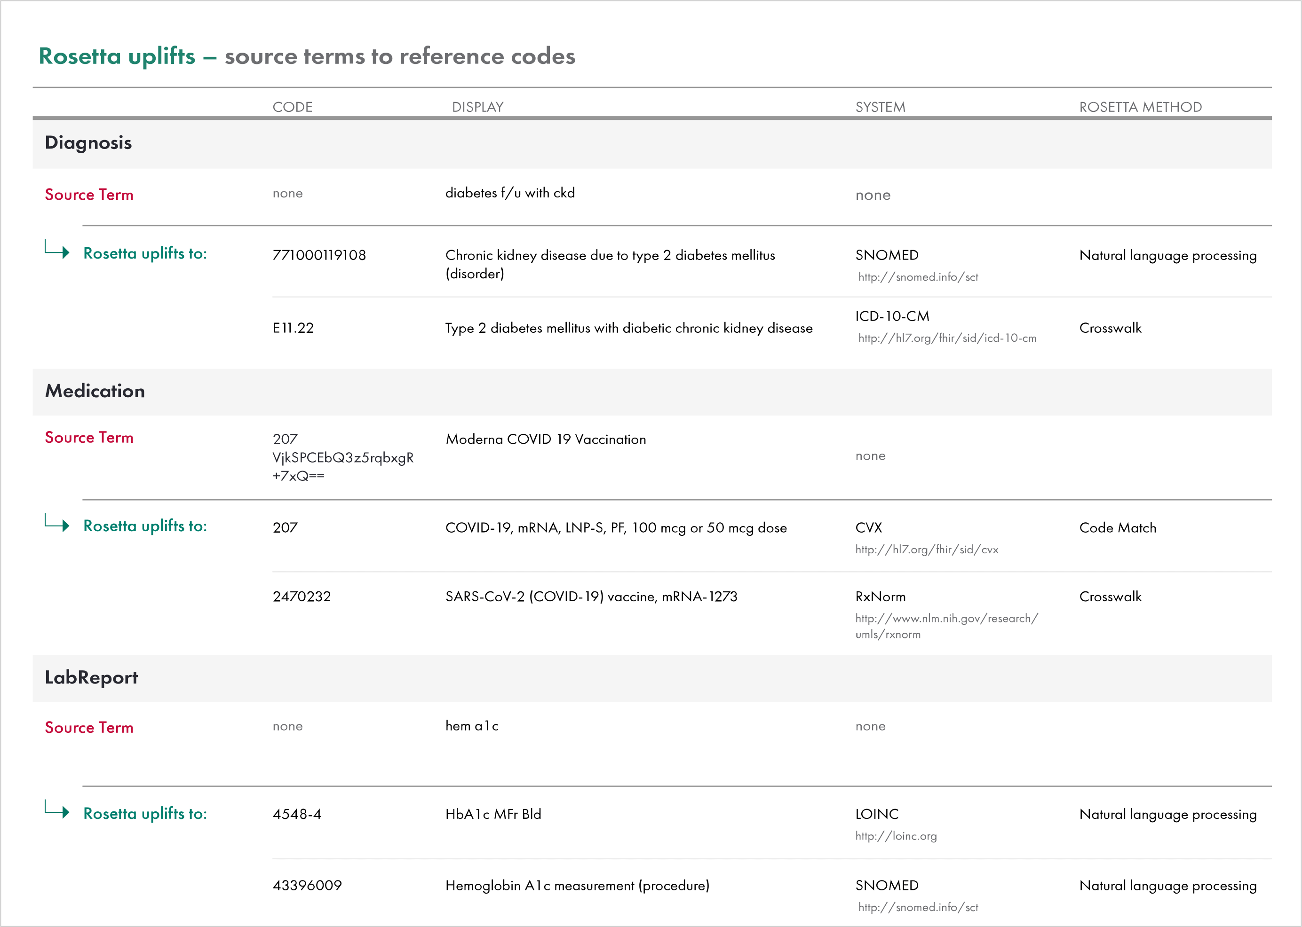Image resolution: width=1302 pixels, height=927 pixels.
Task: Open the snomed.info/sct link under Diagnosis
Action: (x=918, y=277)
